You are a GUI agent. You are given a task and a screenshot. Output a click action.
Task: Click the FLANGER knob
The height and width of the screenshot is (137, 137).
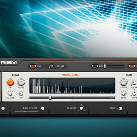82,108
